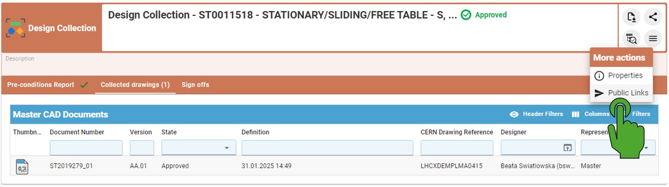669x187 pixels.
Task: Click the Design Collection logo icon
Action: (15, 28)
